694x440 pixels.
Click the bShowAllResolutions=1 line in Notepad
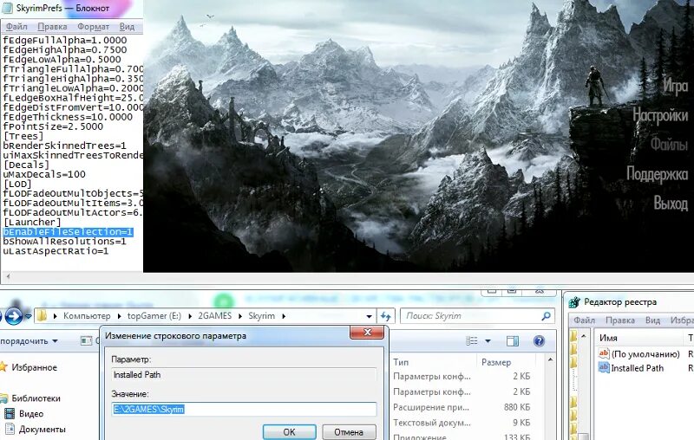pyautogui.click(x=64, y=242)
